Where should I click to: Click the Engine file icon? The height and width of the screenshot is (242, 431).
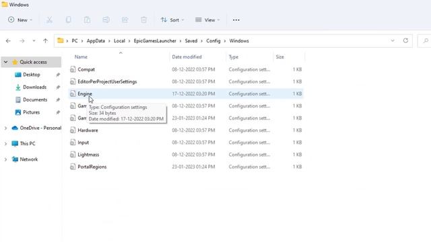point(73,94)
